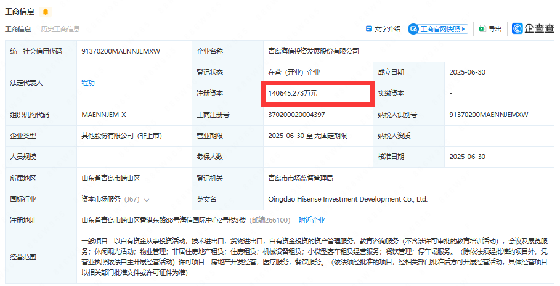Open legal representative 程功 link
The height and width of the screenshot is (286, 560).
click(88, 83)
